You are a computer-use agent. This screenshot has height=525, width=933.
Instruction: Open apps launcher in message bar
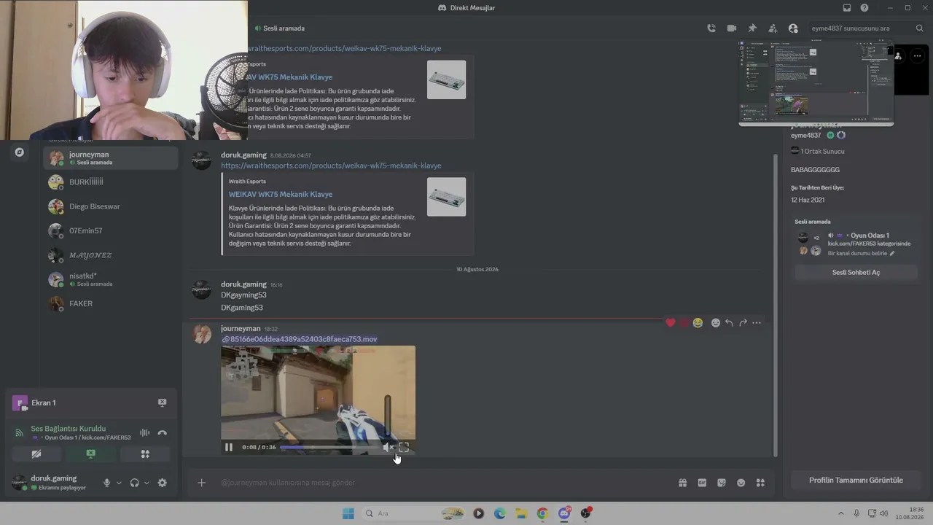pyautogui.click(x=760, y=483)
